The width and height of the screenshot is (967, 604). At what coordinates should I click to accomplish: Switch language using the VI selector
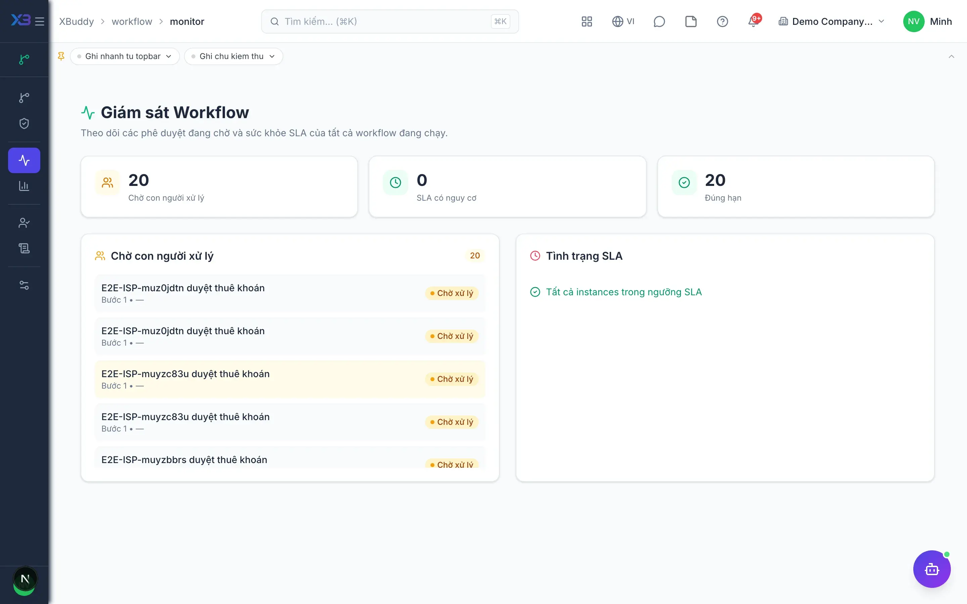coord(623,21)
